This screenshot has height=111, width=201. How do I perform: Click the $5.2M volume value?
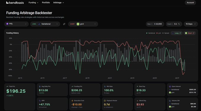[x=193, y=107]
